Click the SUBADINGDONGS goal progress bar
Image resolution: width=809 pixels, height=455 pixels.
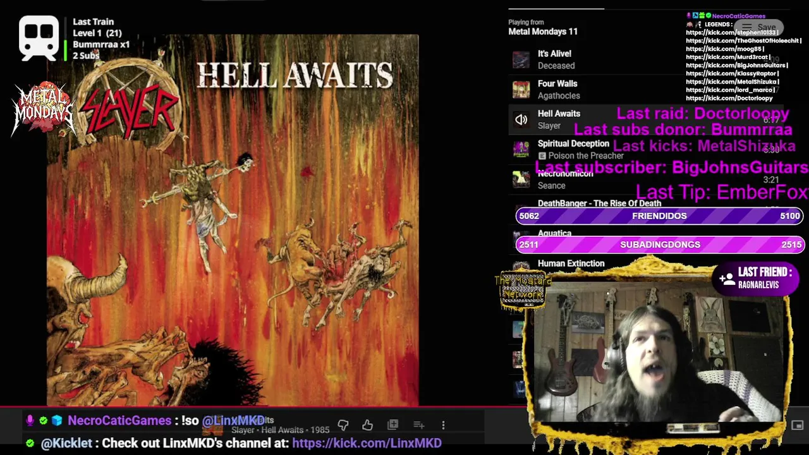(x=660, y=245)
